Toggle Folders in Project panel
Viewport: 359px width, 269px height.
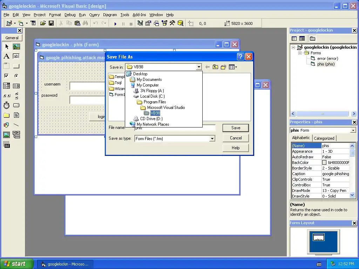pos(312,39)
